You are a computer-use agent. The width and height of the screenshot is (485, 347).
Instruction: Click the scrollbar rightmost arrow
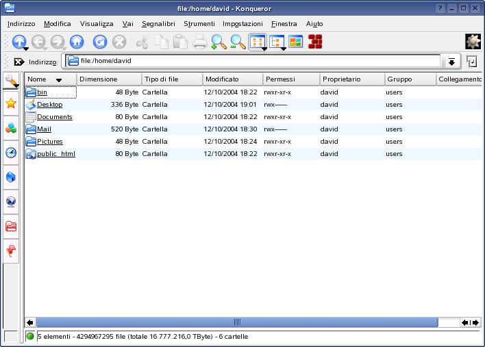[476, 322]
